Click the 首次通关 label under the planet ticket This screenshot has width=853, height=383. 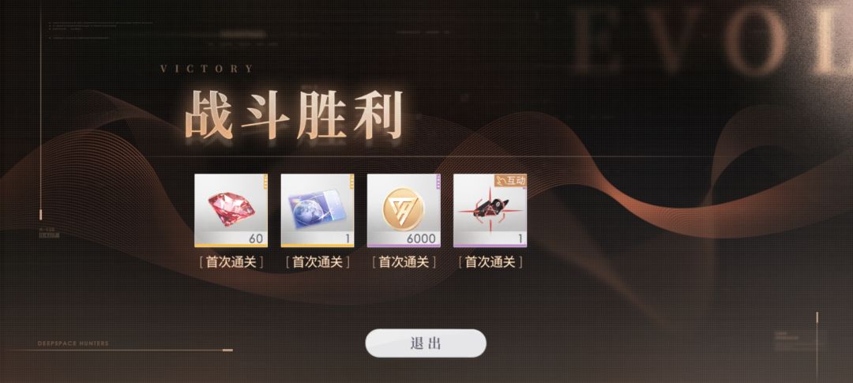pos(318,262)
